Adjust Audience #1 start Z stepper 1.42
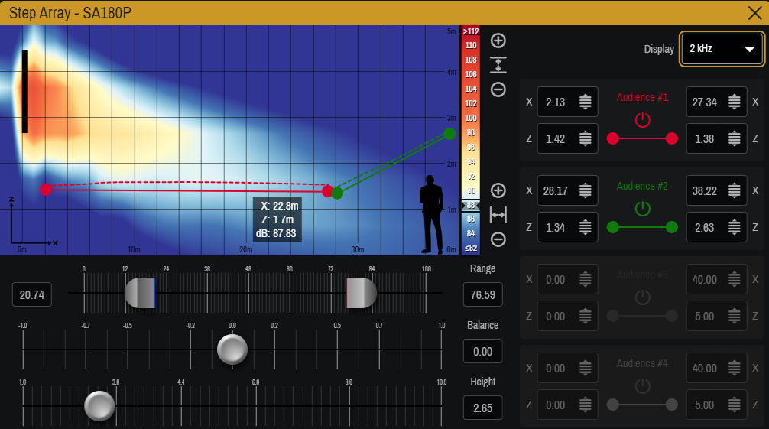 [x=585, y=139]
